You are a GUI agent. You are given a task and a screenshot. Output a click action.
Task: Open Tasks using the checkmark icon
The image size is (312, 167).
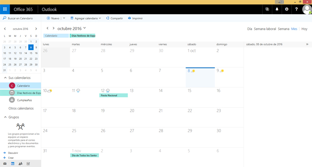click(28, 164)
